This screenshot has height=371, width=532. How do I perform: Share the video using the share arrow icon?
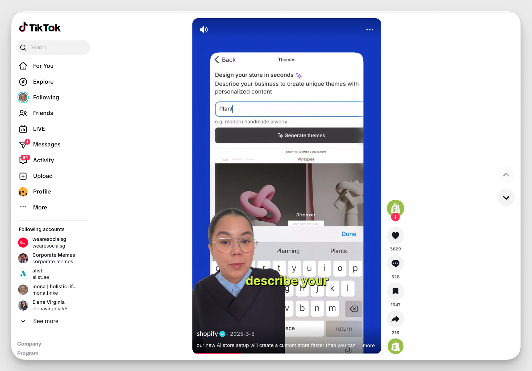(x=395, y=319)
